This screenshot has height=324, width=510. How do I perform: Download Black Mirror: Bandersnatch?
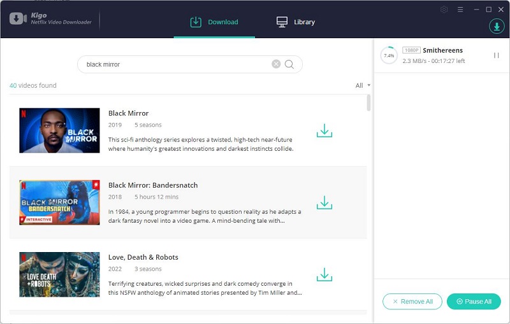point(324,202)
